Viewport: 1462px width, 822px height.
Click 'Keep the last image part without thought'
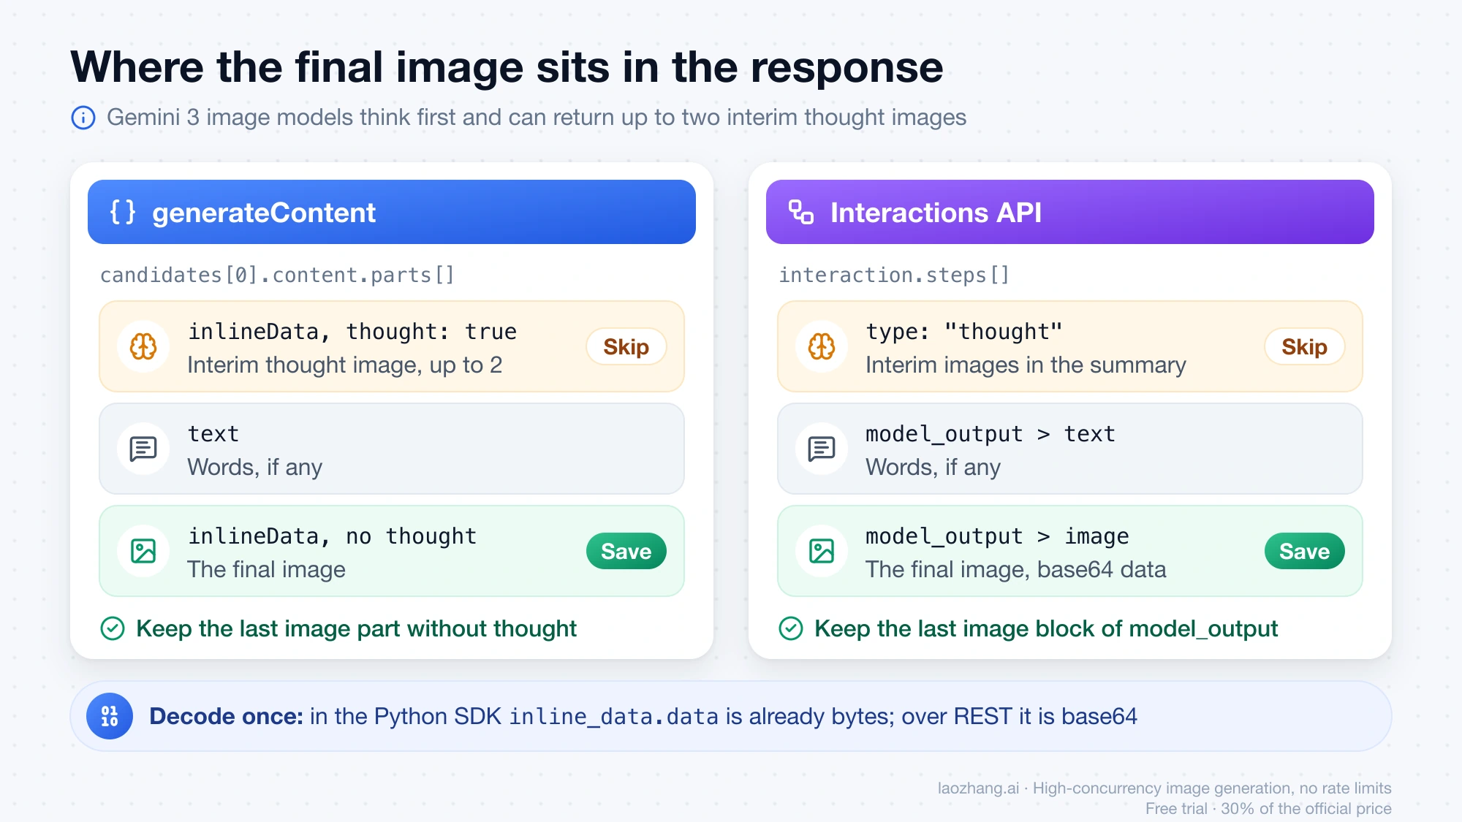pyautogui.click(x=357, y=628)
